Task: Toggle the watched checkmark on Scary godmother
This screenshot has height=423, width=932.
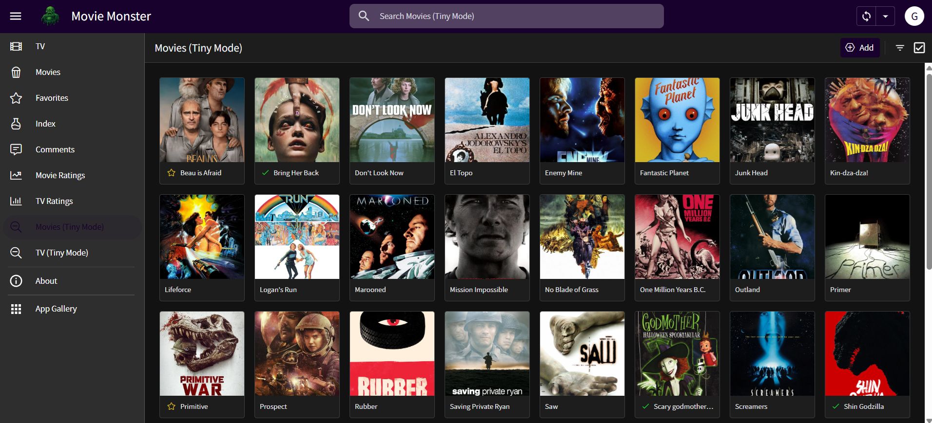Action: pyautogui.click(x=645, y=406)
